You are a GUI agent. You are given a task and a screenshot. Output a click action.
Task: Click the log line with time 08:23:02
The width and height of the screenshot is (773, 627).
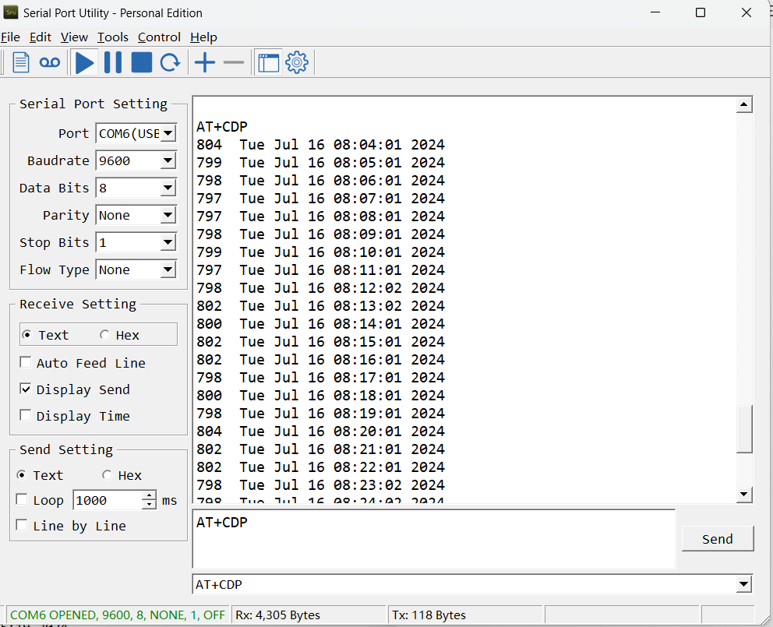[x=320, y=485]
